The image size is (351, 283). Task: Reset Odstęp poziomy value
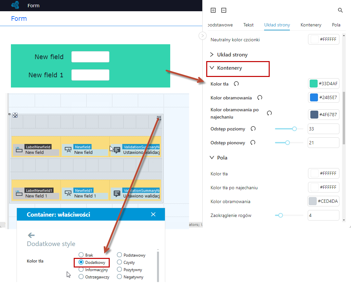click(x=253, y=129)
